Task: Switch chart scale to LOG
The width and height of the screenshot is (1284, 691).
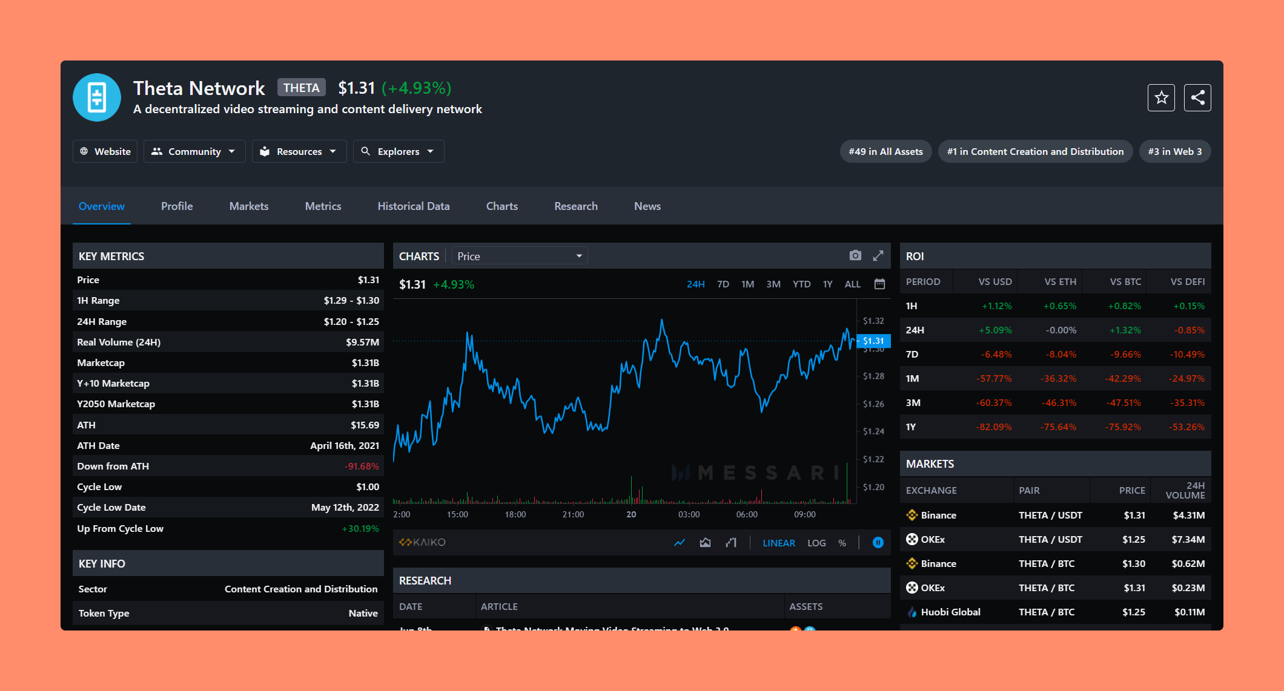Action: (x=816, y=543)
